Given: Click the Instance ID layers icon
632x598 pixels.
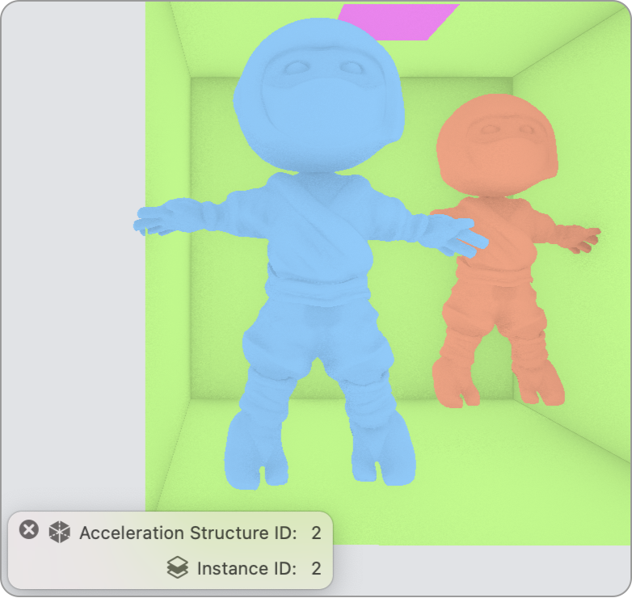Looking at the screenshot, I should 178,568.
